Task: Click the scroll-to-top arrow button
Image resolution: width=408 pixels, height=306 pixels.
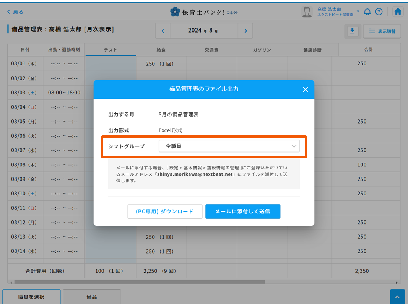Action: 397,297
